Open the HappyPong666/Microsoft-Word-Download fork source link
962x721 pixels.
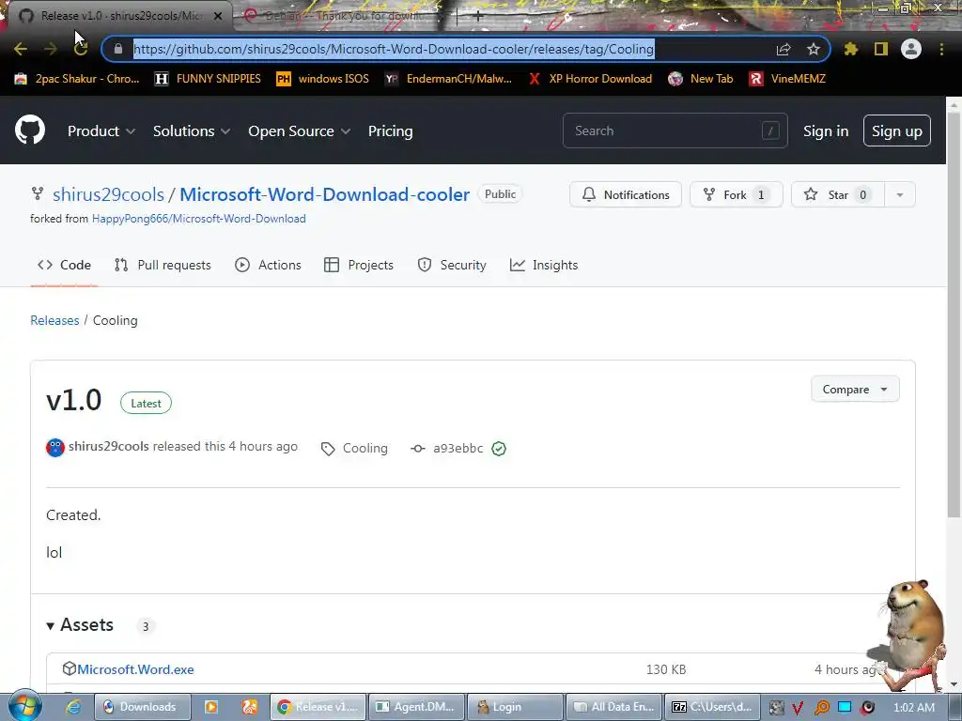(199, 218)
